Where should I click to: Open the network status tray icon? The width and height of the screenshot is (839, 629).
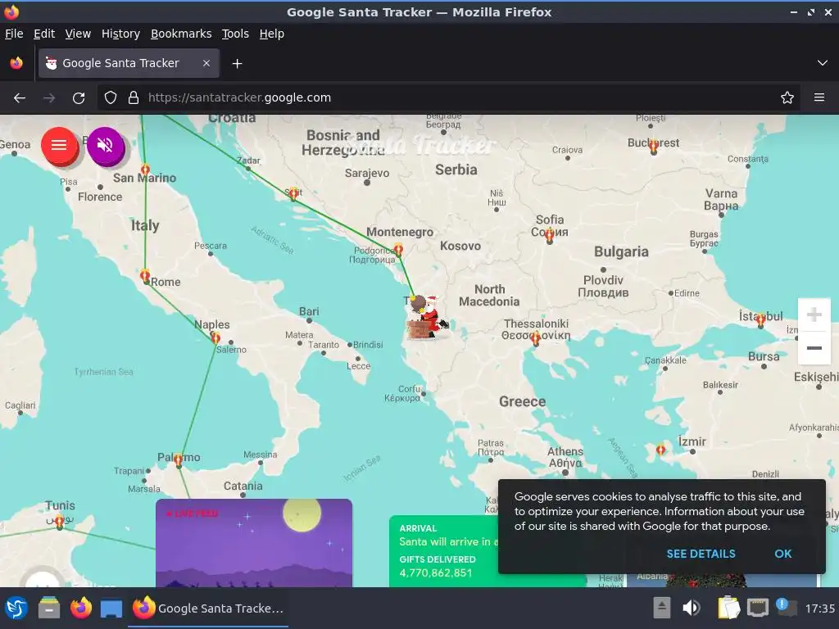coord(758,608)
